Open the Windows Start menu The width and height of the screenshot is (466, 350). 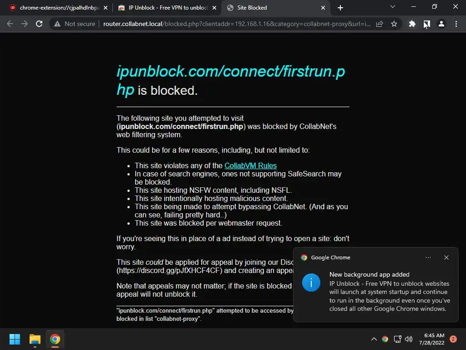pyautogui.click(x=15, y=339)
